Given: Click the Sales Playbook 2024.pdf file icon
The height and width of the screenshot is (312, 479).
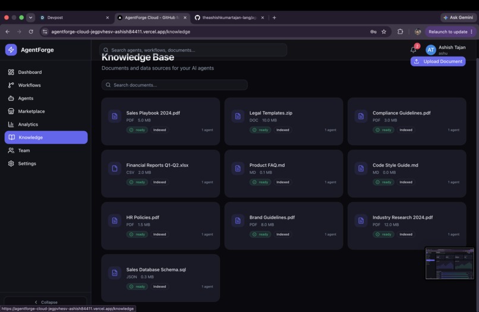Looking at the screenshot, I should 115,116.
